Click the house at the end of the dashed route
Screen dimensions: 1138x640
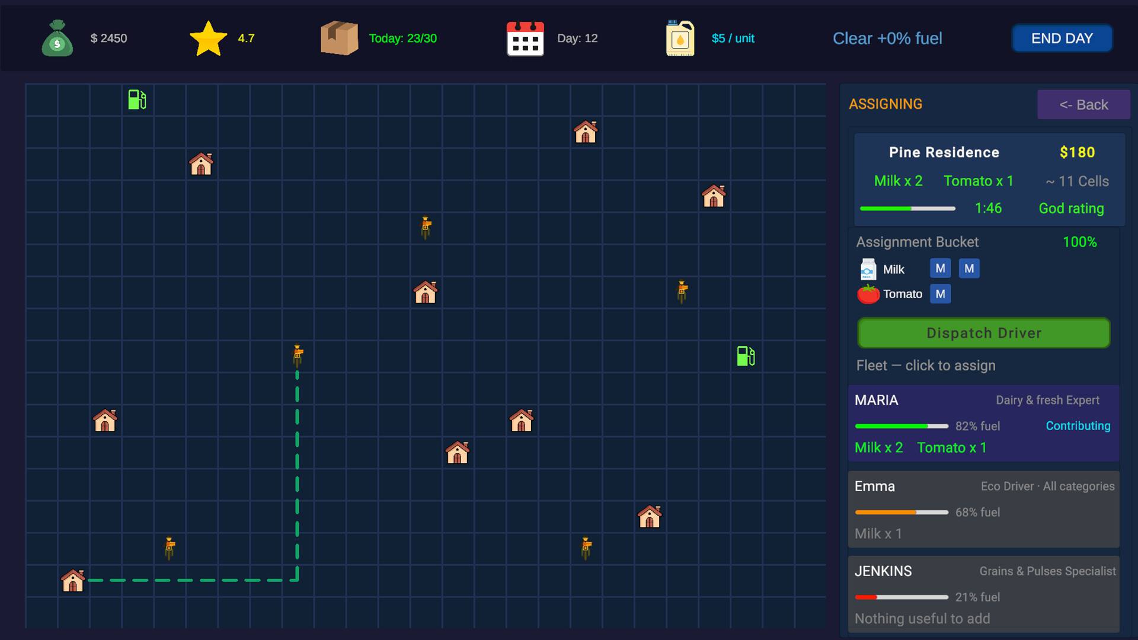click(72, 581)
